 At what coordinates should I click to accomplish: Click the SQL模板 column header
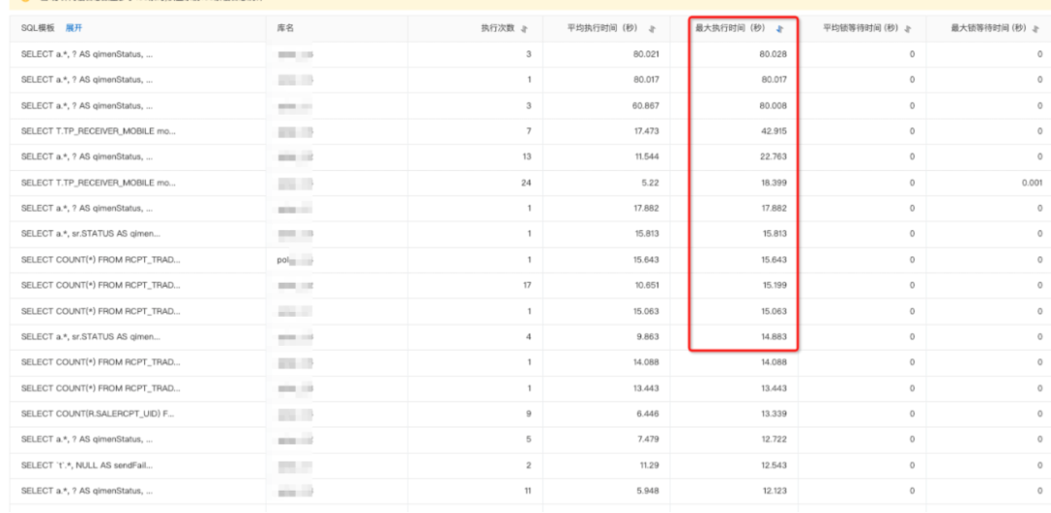[39, 28]
